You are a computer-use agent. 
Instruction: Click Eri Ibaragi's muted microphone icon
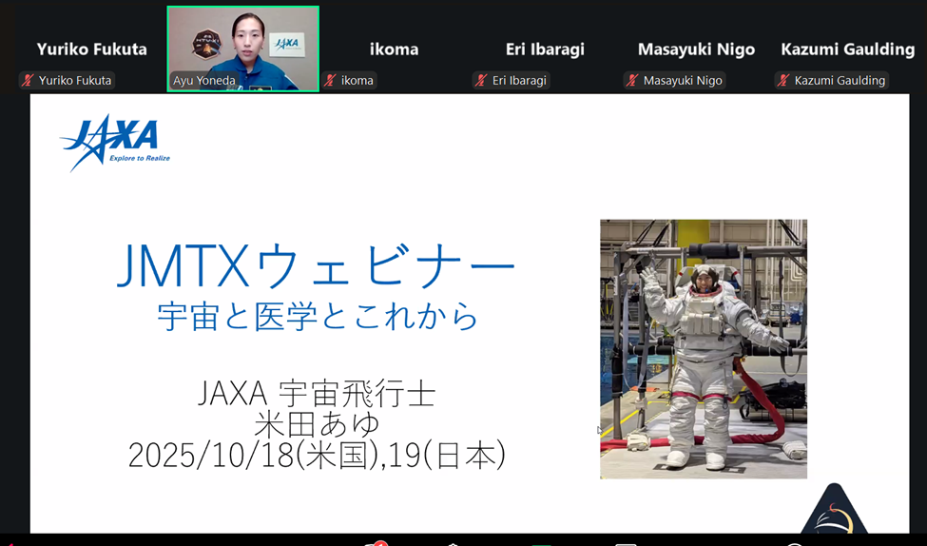[482, 81]
